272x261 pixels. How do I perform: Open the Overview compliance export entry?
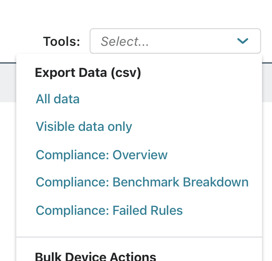pyautogui.click(x=101, y=155)
